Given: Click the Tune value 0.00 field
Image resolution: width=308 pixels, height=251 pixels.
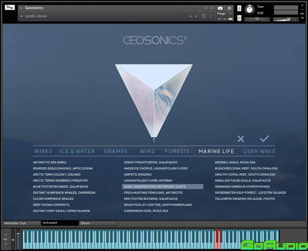Looking at the screenshot, I should [x=260, y=13].
